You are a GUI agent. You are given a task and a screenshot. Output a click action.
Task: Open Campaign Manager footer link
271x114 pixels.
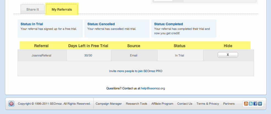click(x=109, y=104)
